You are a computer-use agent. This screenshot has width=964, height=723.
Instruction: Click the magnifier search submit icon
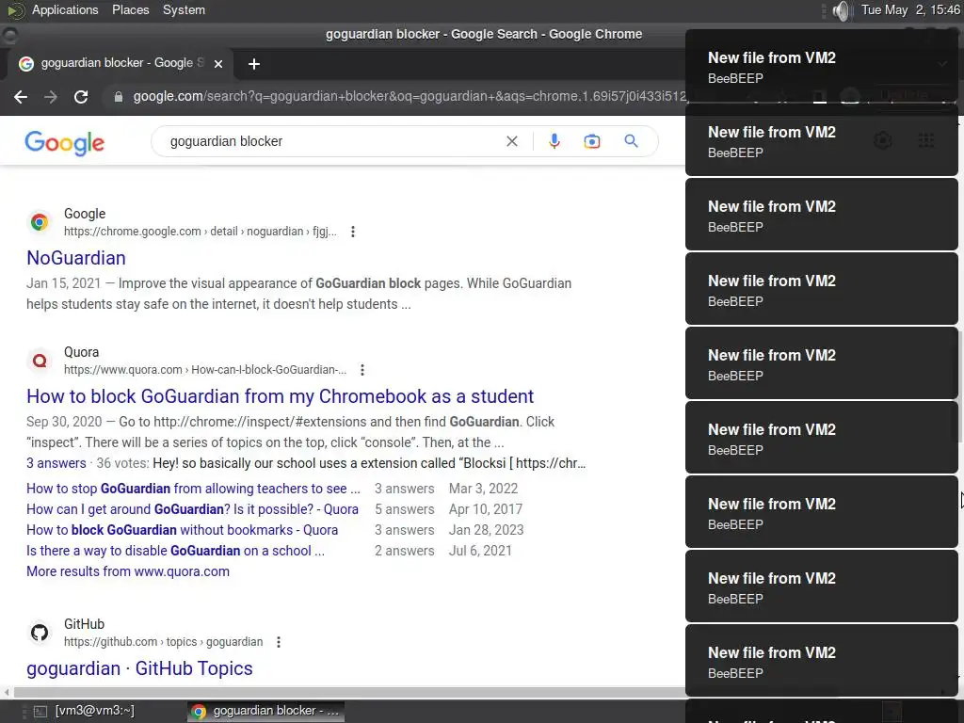[631, 141]
